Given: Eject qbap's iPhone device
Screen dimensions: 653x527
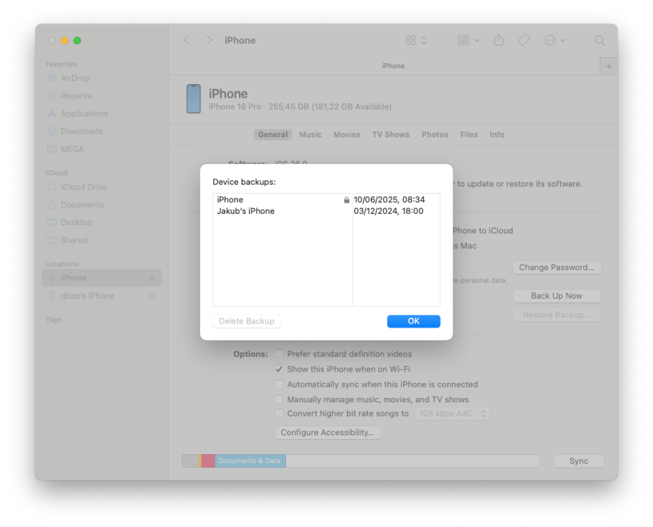Looking at the screenshot, I should [x=152, y=296].
